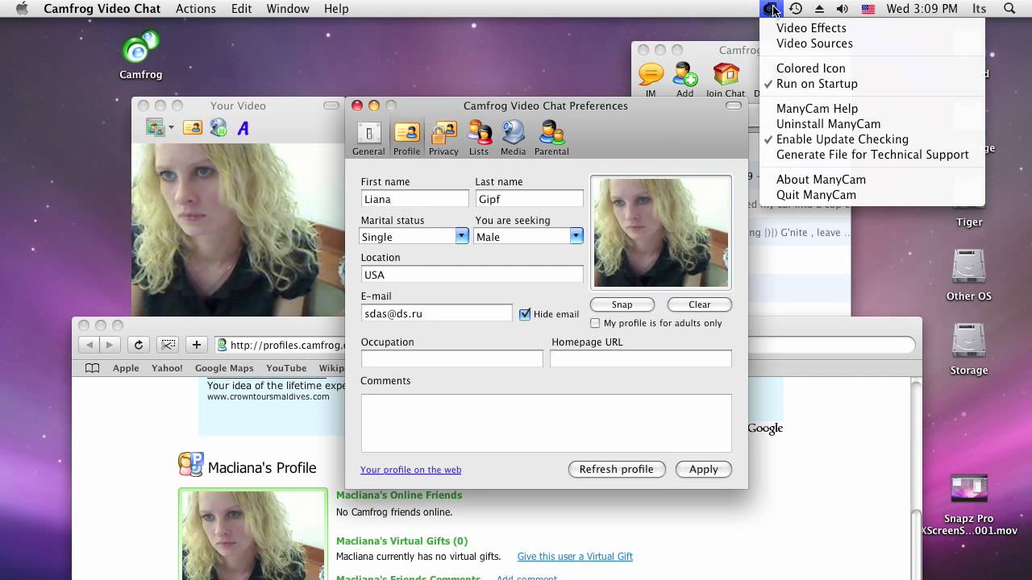Click the profile card icon in Your Video
This screenshot has height=580, width=1032.
pyautogui.click(x=193, y=127)
